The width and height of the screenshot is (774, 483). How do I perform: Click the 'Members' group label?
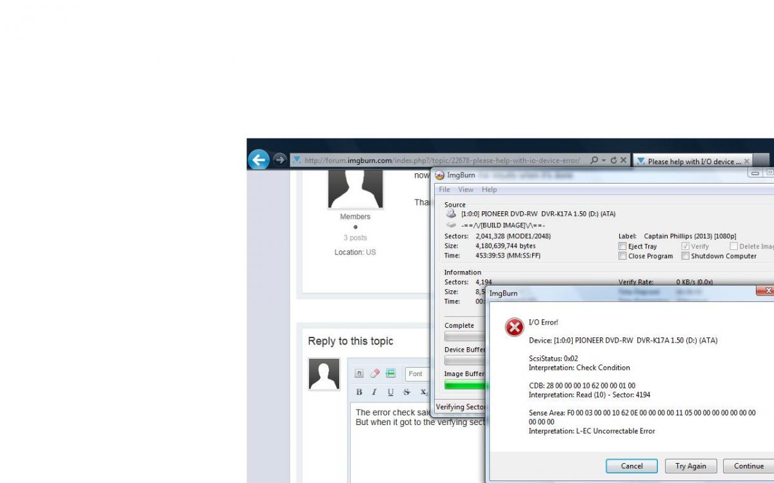point(355,216)
